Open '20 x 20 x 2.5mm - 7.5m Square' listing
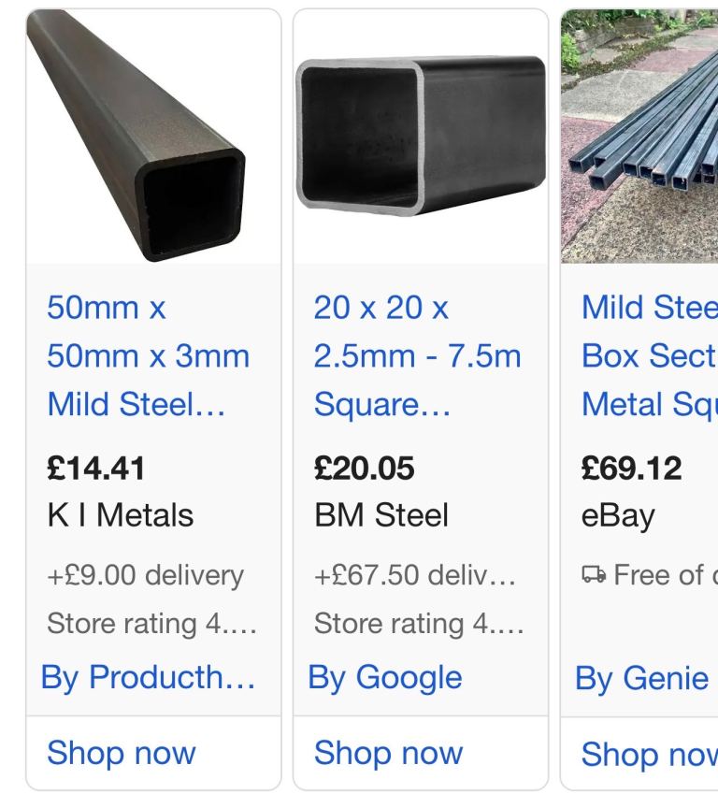Screen dimensions: 718x808 coord(417,356)
